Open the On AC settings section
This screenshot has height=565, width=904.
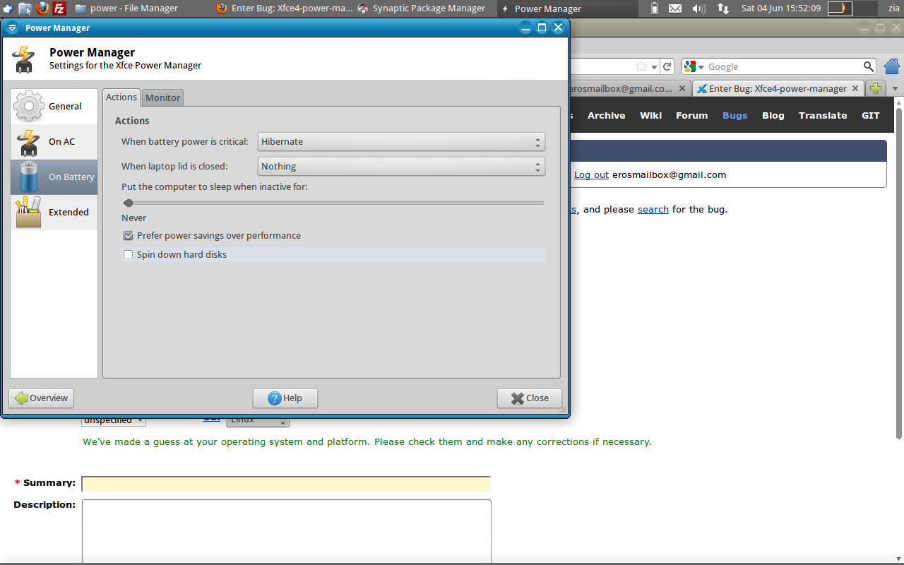click(x=54, y=142)
